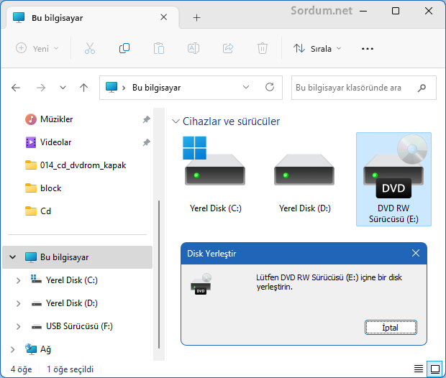Image resolution: width=446 pixels, height=378 pixels.
Task: Open the Cd folder in sidebar
Action: pos(38,211)
